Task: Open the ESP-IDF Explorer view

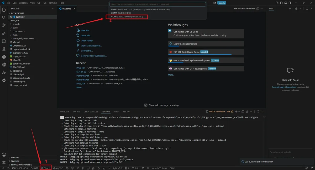Action: pos(4,65)
